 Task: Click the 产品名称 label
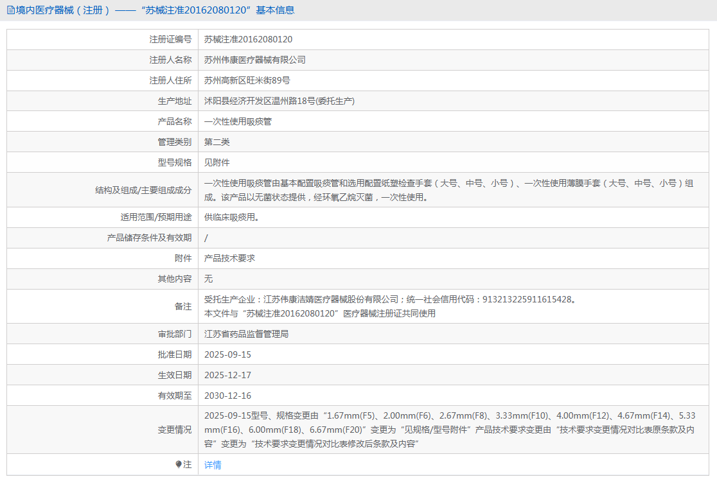click(x=175, y=121)
